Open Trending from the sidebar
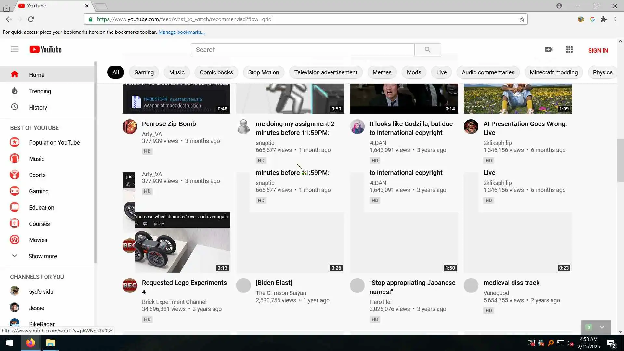 (x=40, y=91)
